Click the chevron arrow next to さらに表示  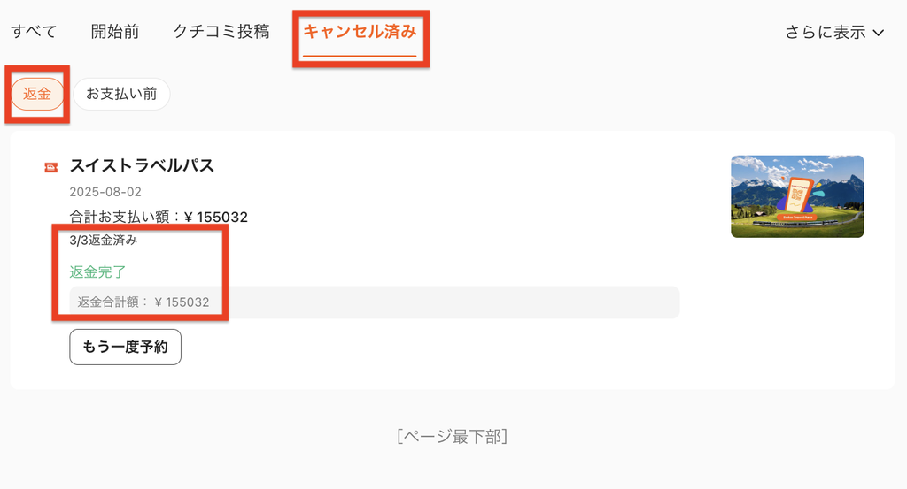[879, 33]
